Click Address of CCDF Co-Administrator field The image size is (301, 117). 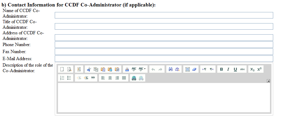164,38
